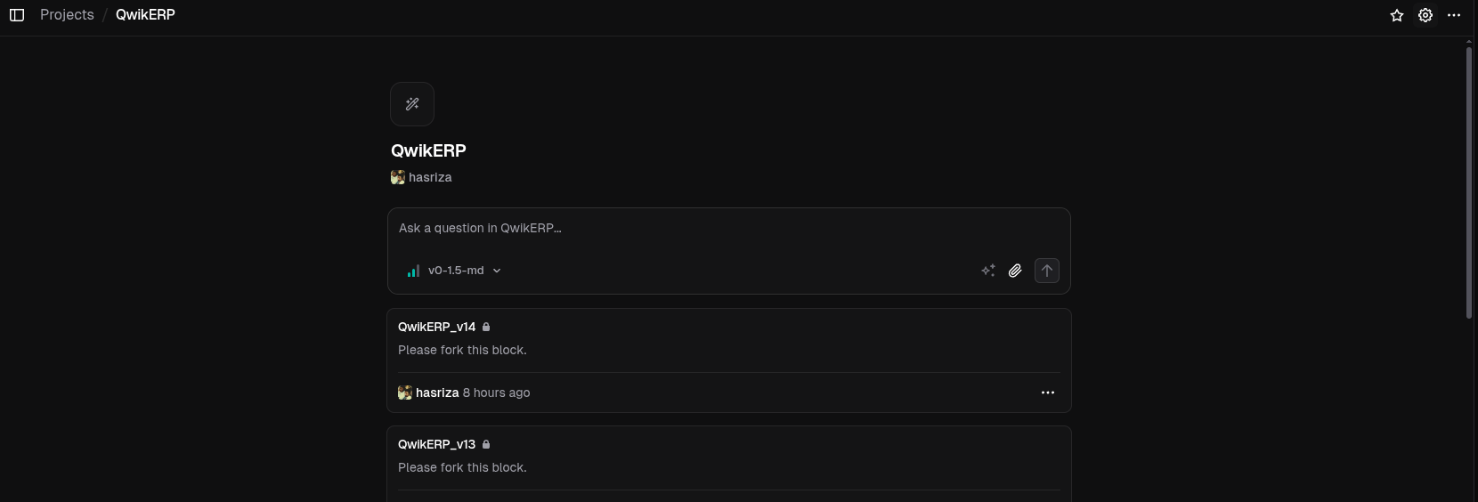
Task: Click hasriza owner name under title
Action: [x=430, y=177]
